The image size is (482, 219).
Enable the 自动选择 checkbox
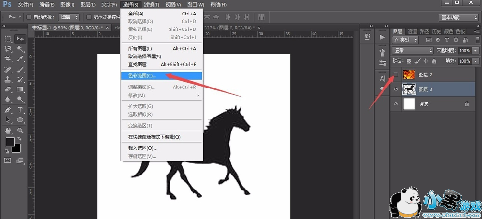point(28,17)
